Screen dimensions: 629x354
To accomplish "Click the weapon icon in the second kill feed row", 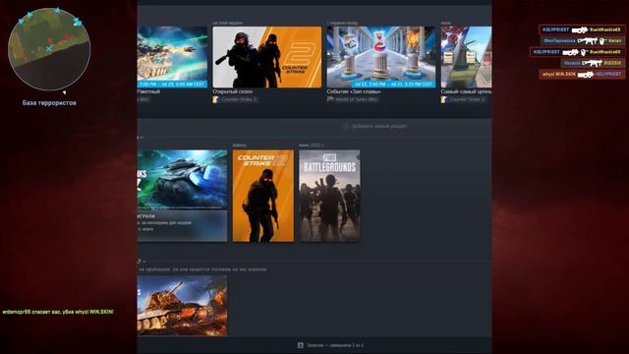I will pos(587,41).
